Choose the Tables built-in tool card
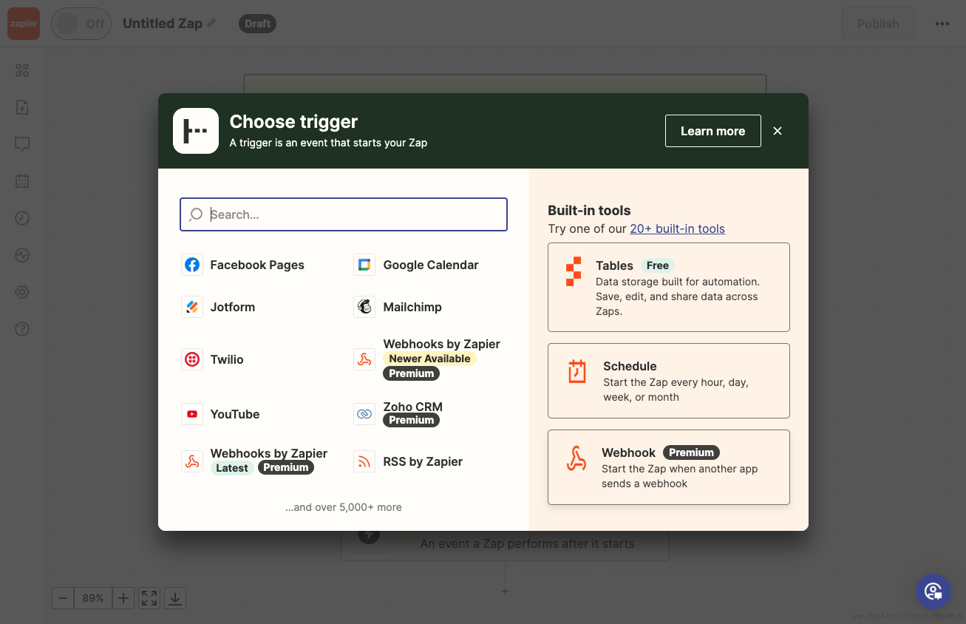966x624 pixels. (669, 287)
